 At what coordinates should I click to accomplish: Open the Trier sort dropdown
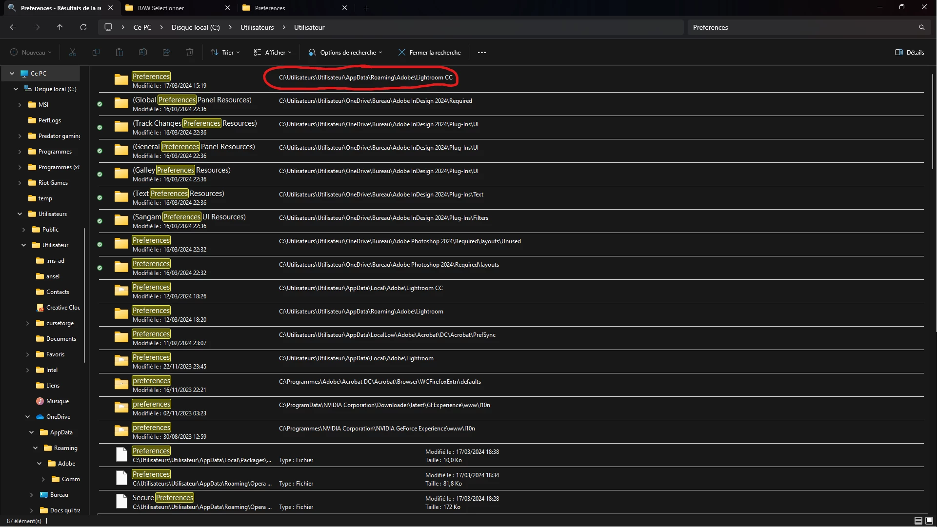point(225,52)
